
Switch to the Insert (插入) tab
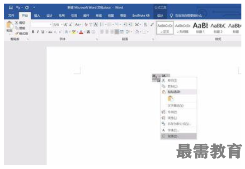pyautogui.click(x=37, y=16)
